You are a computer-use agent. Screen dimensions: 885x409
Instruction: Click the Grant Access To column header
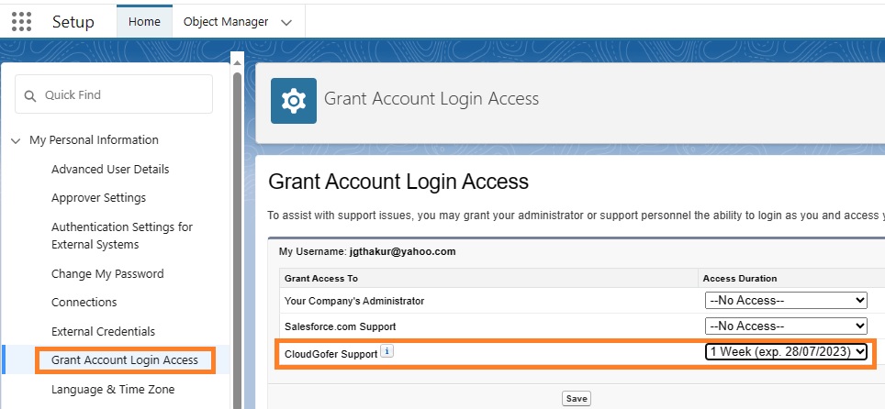tap(321, 278)
